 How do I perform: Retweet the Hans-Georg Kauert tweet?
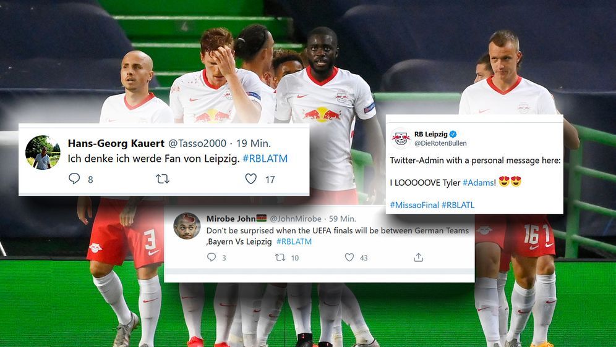point(163,179)
